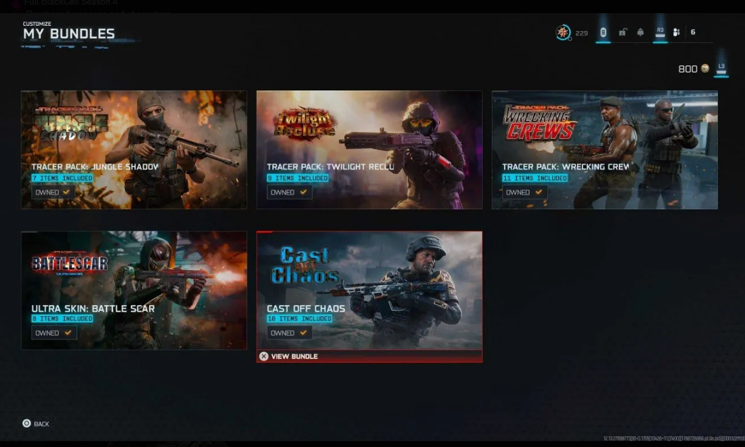Click the L3 button prompt icon
This screenshot has width=745, height=447.
coord(721,69)
